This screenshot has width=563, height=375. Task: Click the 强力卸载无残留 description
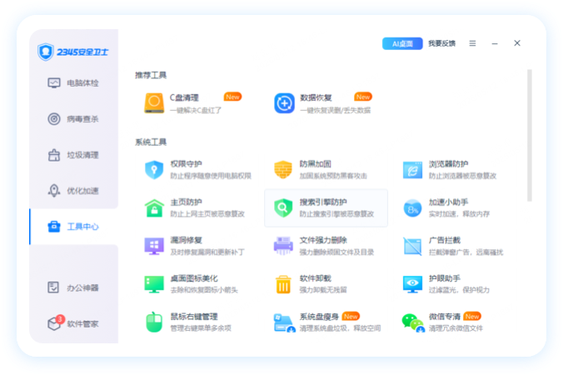[323, 290]
